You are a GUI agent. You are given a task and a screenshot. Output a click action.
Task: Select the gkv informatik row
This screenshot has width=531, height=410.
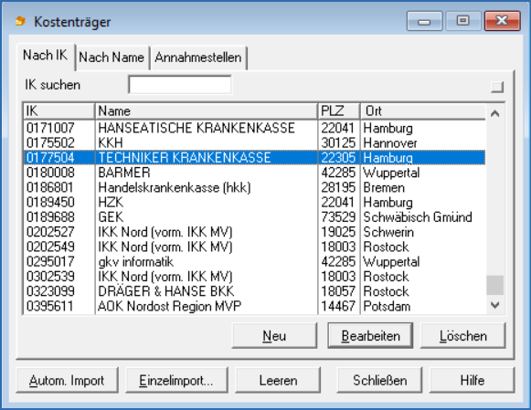[254, 262]
